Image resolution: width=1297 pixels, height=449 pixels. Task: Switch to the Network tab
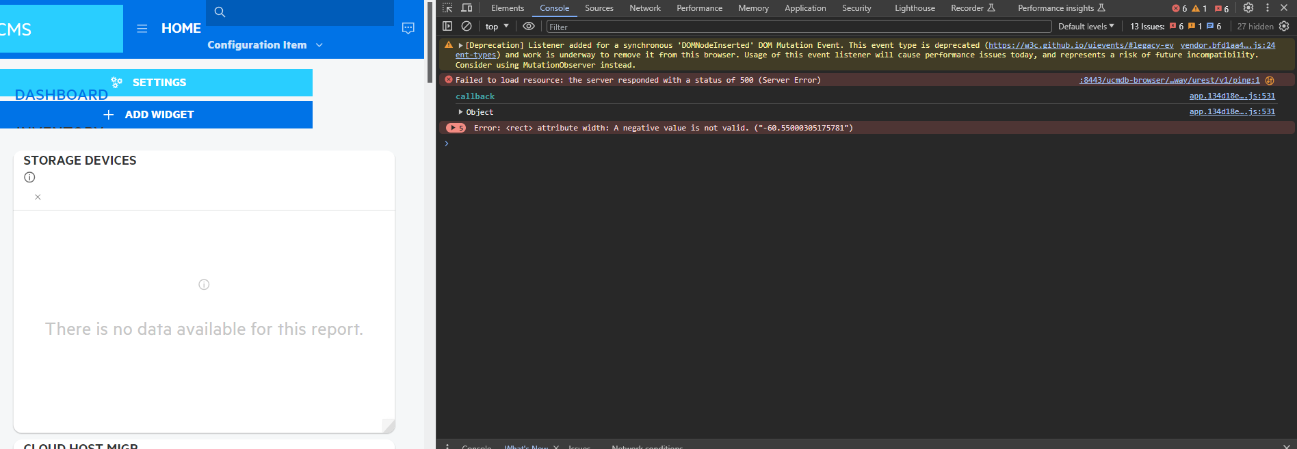[644, 8]
